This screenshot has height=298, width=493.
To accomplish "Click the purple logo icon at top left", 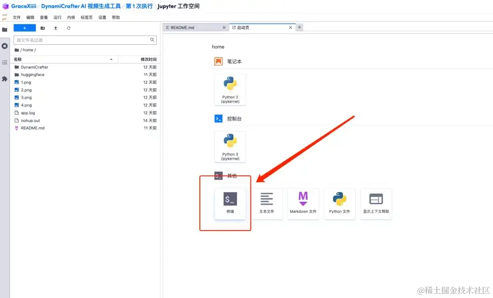I will click(x=5, y=6).
